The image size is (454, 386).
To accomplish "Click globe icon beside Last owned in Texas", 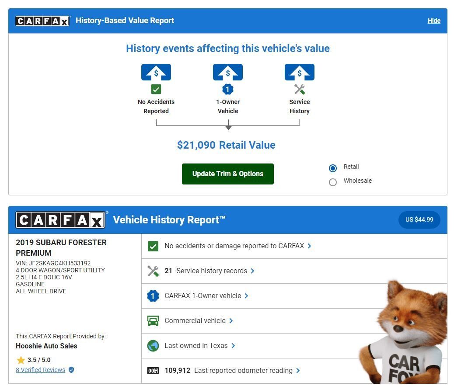I will coord(153,346).
